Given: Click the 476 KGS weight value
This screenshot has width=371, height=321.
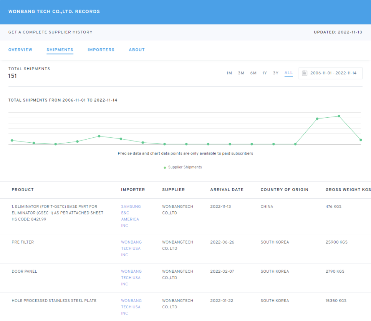Looking at the screenshot, I should [334, 206].
